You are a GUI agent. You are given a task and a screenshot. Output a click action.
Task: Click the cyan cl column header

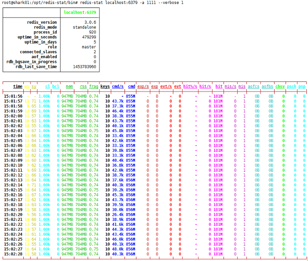tap(48, 86)
